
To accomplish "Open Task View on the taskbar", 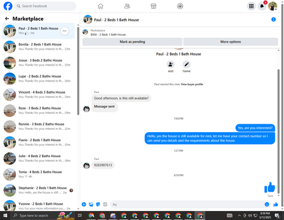I will (x=80, y=215).
